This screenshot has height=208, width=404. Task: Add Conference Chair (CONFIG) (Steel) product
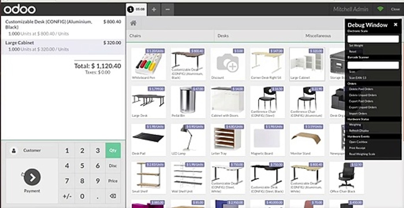(267, 102)
